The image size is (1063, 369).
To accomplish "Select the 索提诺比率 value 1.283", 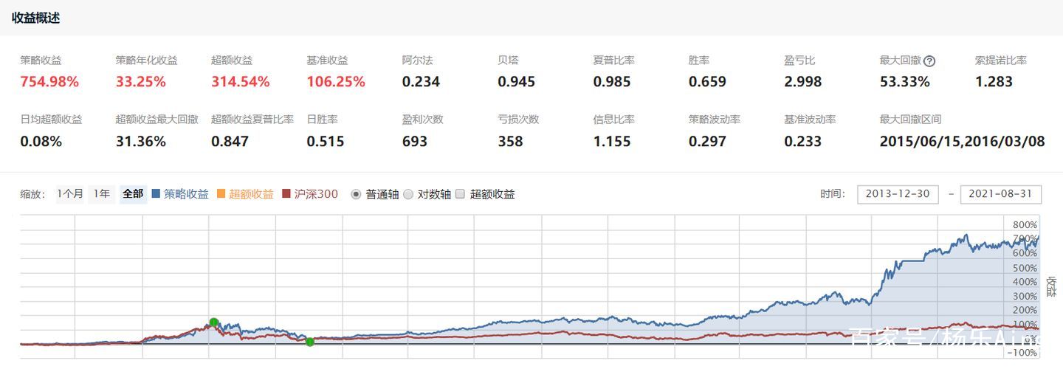I will click(x=994, y=82).
